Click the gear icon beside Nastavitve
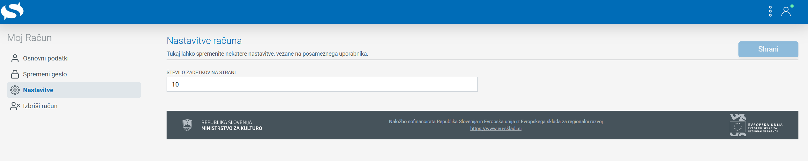 coord(15,90)
